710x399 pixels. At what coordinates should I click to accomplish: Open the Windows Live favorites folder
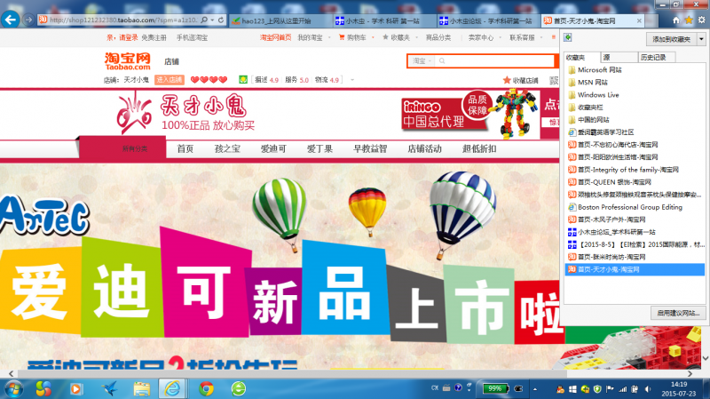(x=598, y=95)
